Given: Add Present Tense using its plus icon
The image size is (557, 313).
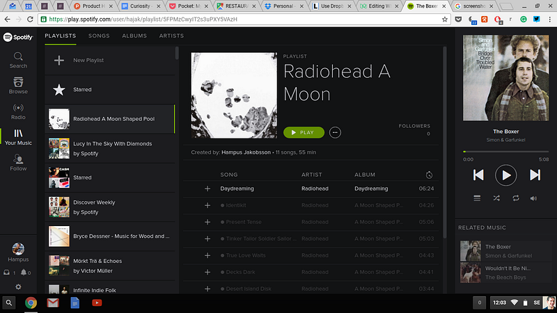Looking at the screenshot, I should click(207, 222).
